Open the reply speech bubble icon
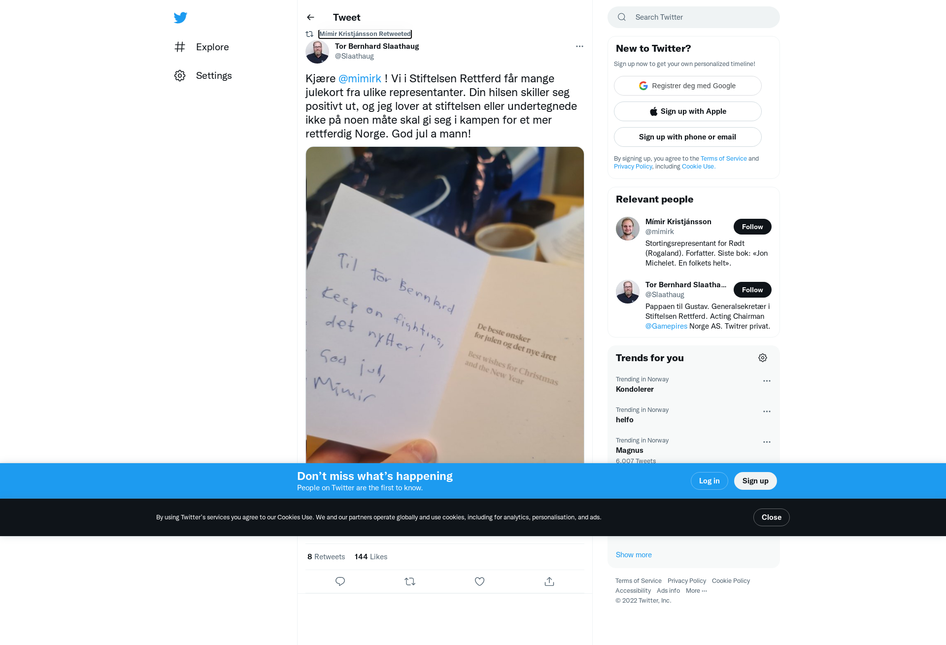Image resolution: width=946 pixels, height=645 pixels. (x=340, y=581)
